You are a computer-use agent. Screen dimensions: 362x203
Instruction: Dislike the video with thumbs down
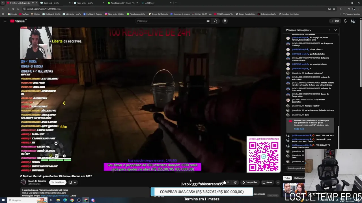pyautogui.click(x=235, y=182)
